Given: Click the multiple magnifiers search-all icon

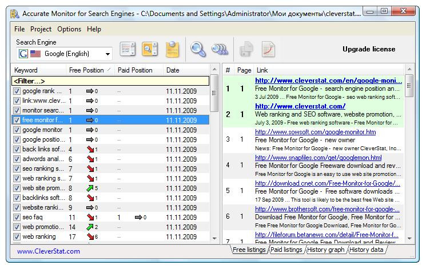Looking at the screenshot, I should pos(220,50).
